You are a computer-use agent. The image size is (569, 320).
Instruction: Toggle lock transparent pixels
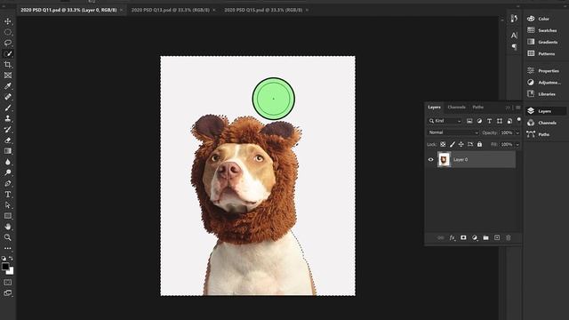[443, 144]
